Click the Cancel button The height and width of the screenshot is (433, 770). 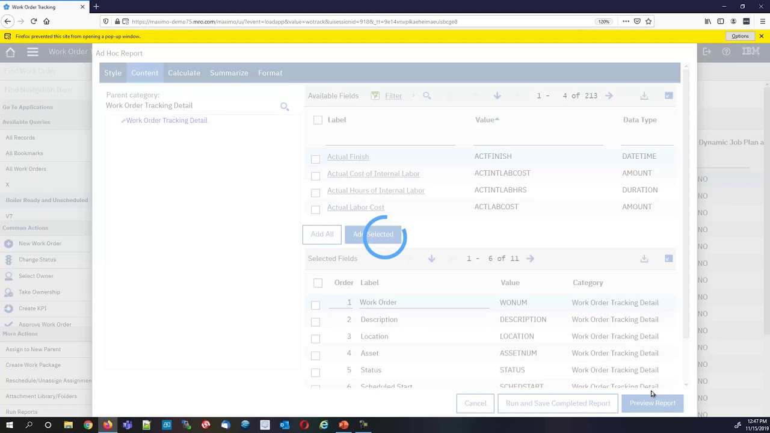[475, 404]
